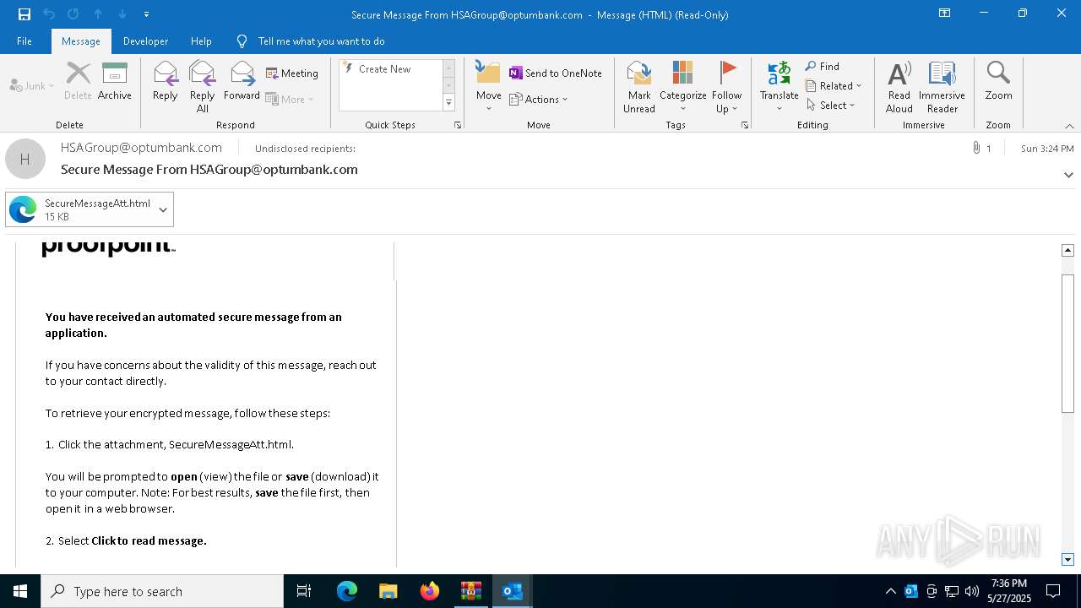Screen dimensions: 1081x608
Task: Click Reply All
Action: tap(203, 87)
